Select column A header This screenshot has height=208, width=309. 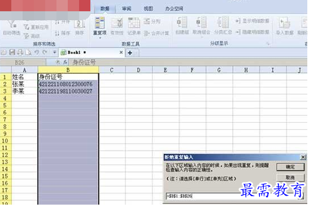tap(24, 70)
